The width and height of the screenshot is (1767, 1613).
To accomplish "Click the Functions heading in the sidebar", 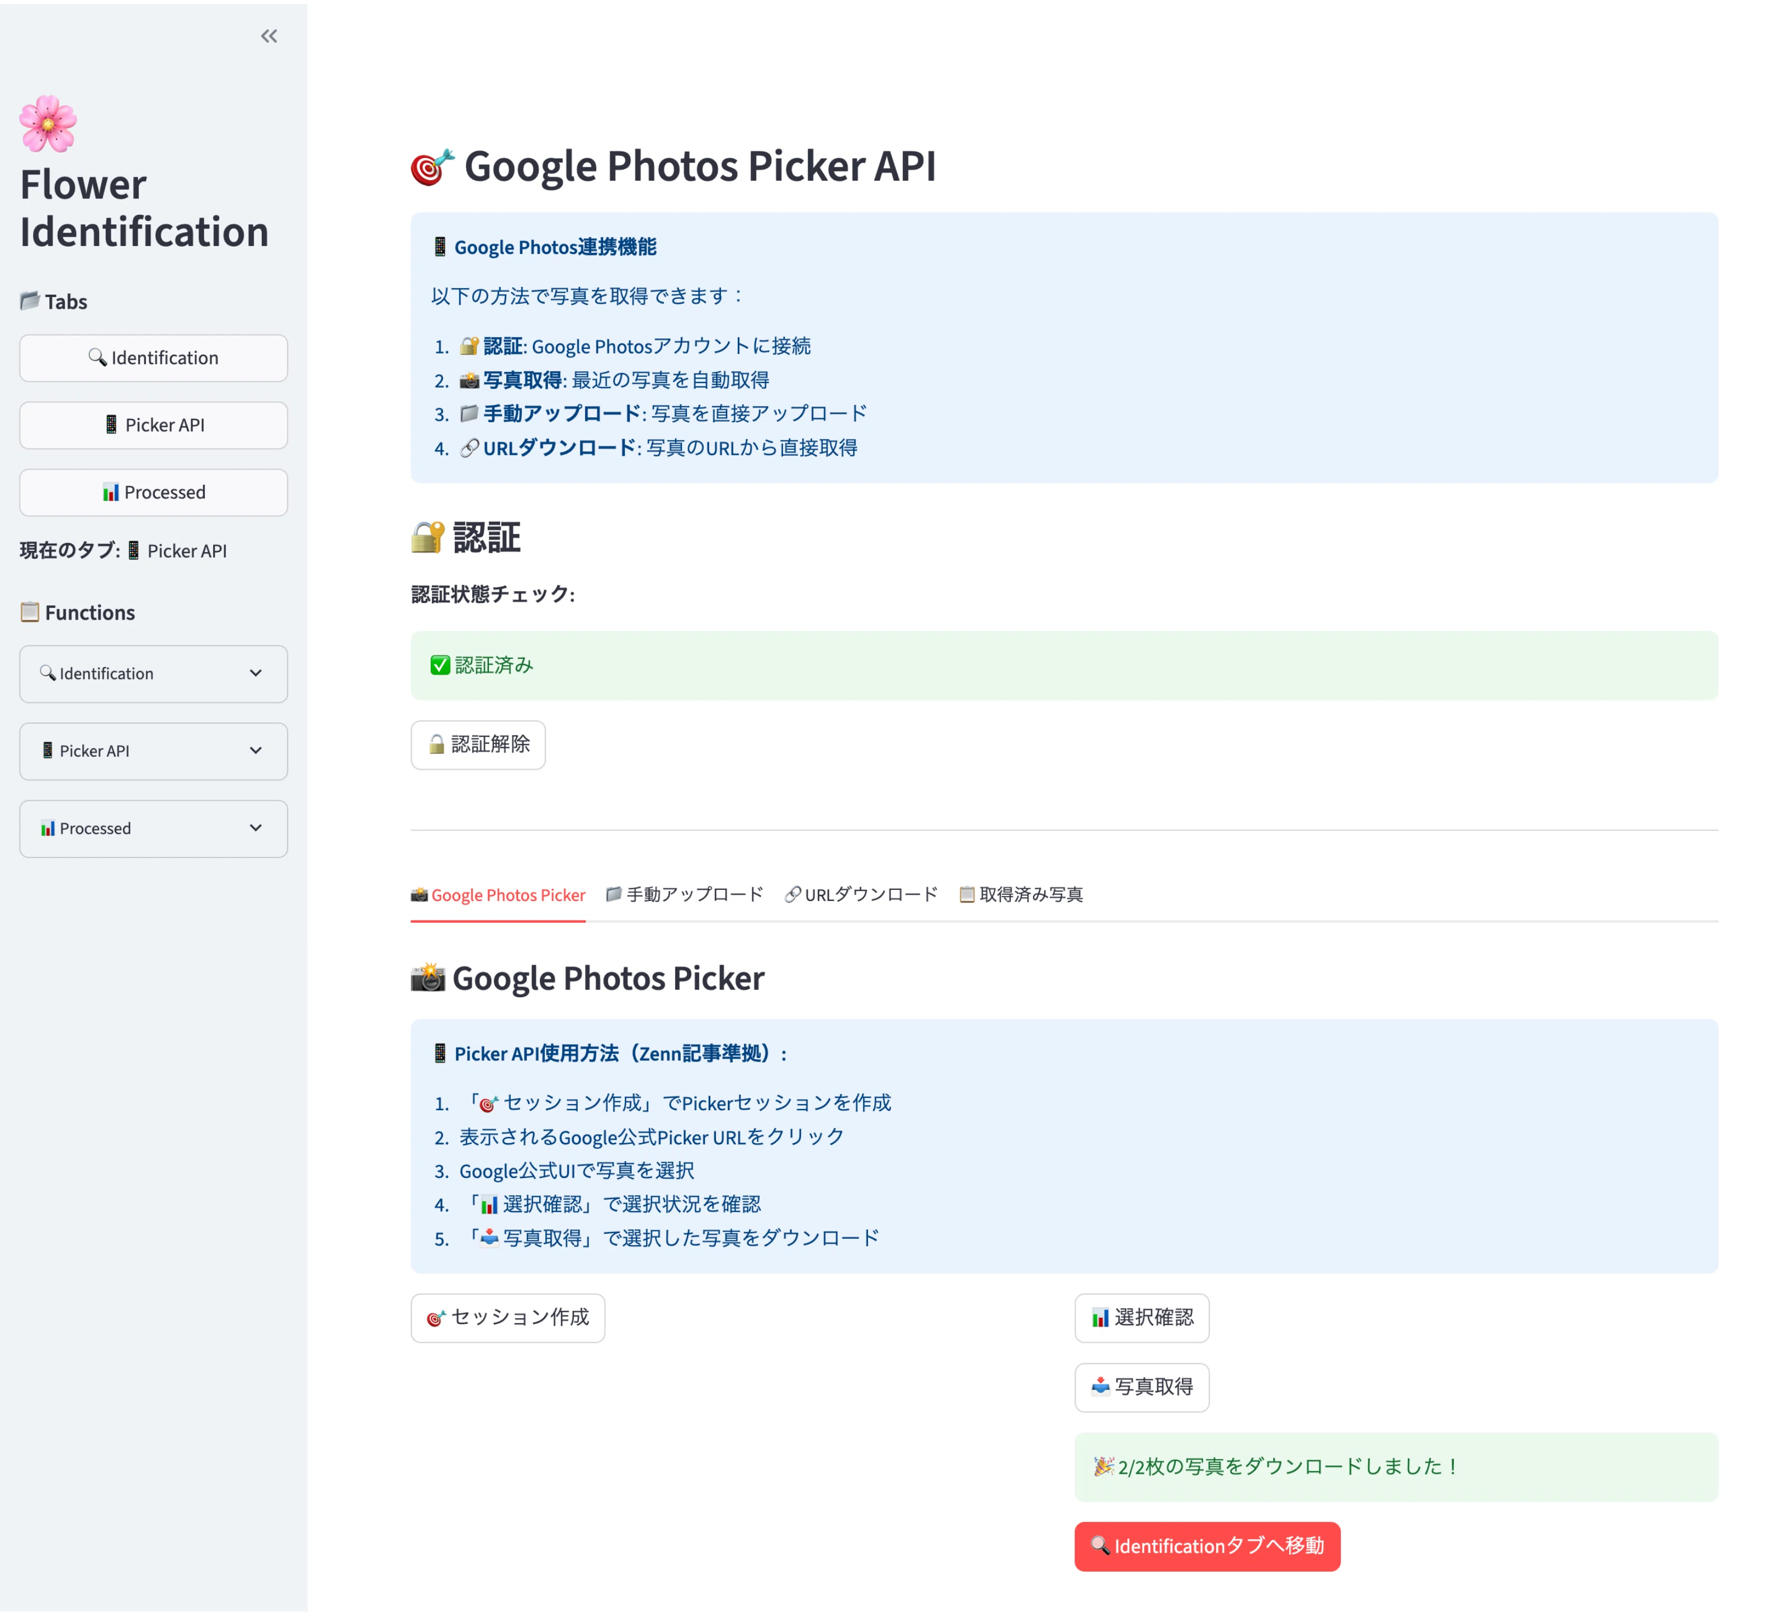I will point(77,612).
